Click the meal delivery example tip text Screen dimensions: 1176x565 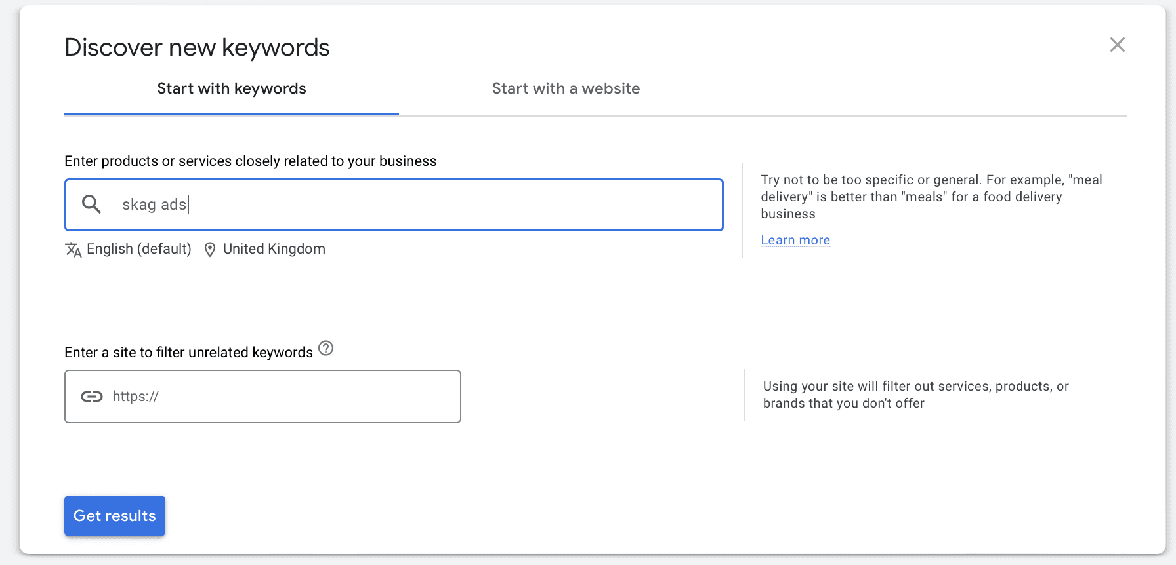(x=931, y=197)
